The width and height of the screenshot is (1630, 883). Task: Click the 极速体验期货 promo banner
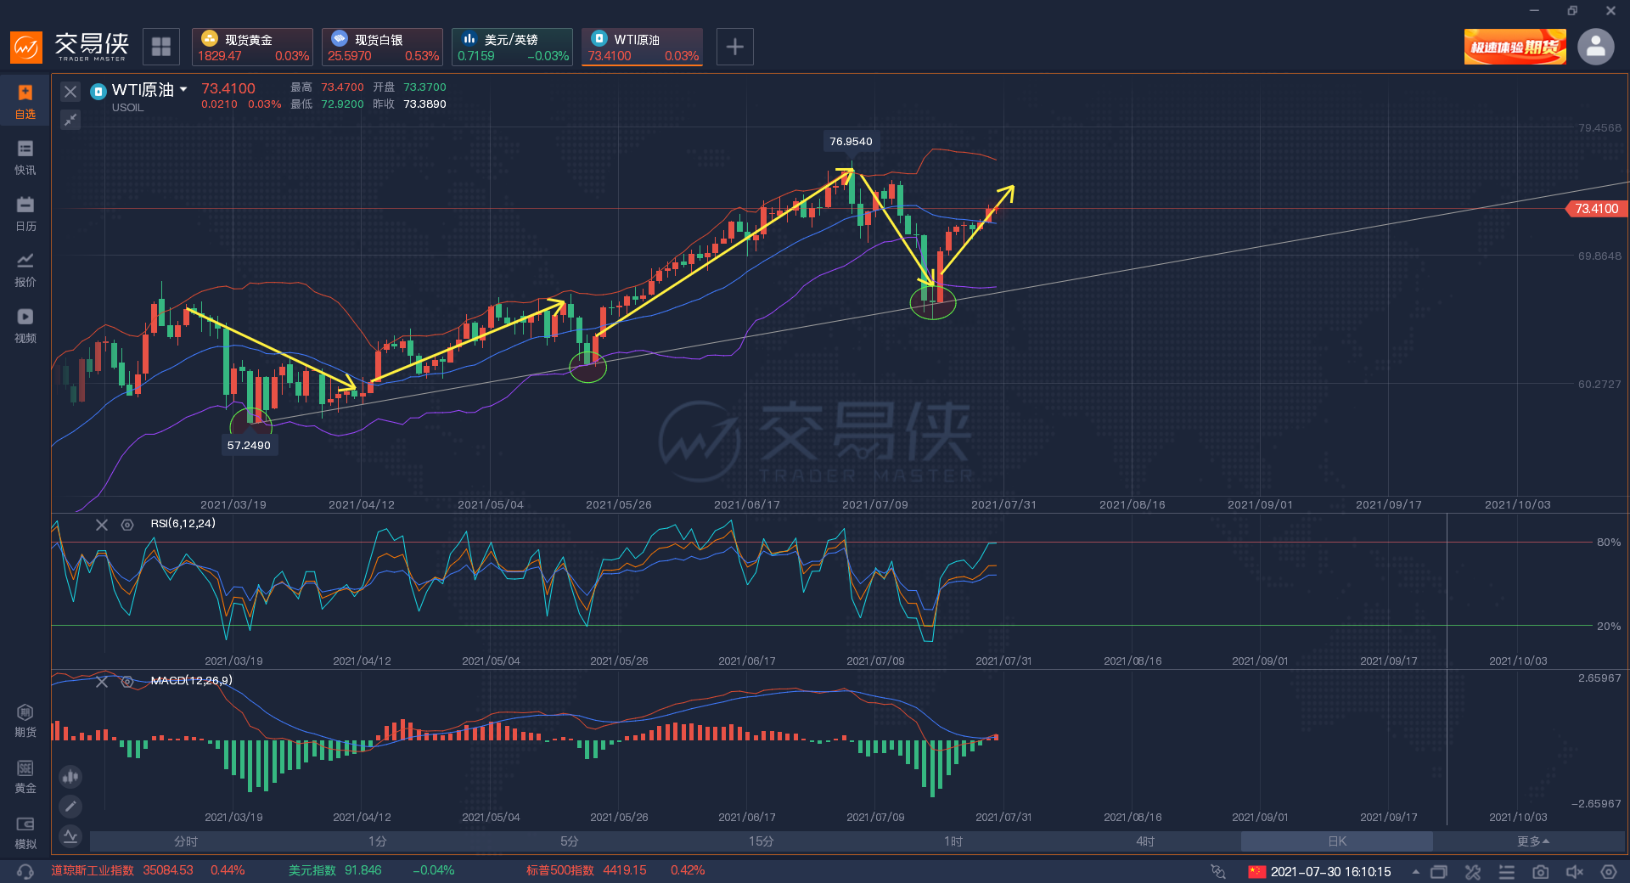[x=1515, y=47]
